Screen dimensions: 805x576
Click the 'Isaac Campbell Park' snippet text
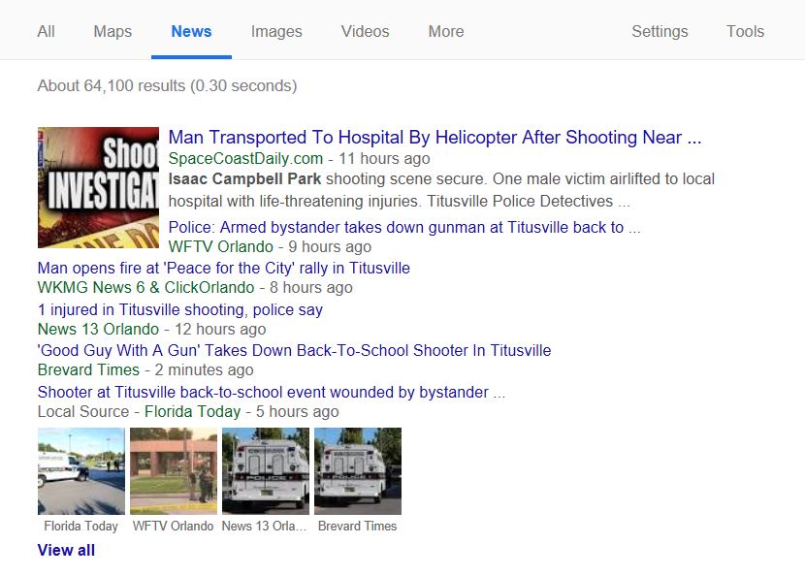point(244,179)
